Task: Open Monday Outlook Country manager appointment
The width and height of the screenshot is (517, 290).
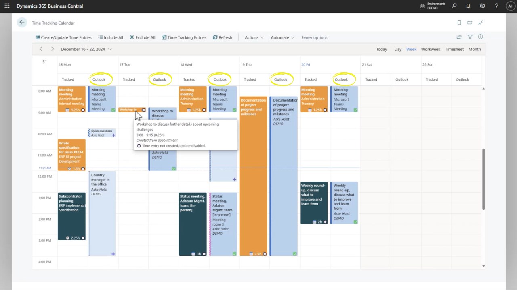Action: (x=102, y=213)
